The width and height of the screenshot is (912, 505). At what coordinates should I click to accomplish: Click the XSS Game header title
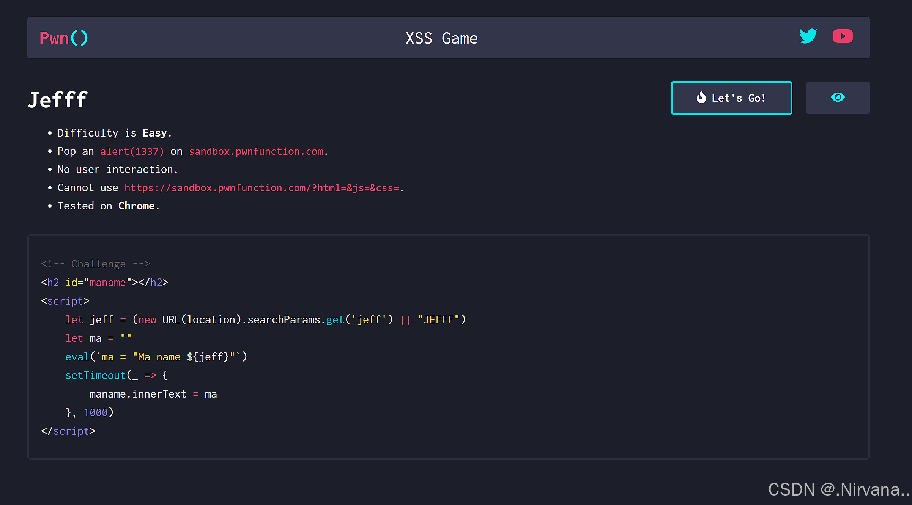coord(441,38)
